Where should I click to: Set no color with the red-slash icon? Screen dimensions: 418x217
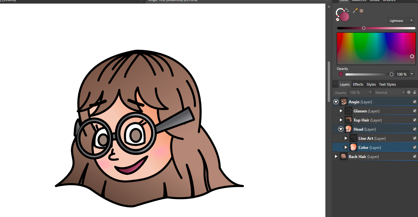click(x=338, y=20)
